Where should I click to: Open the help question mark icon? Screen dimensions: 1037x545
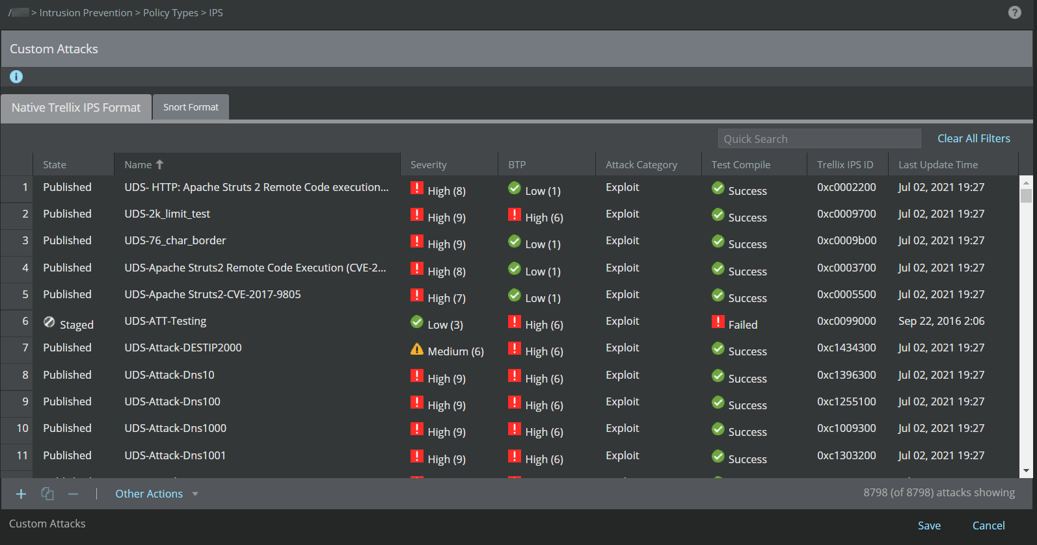tap(1014, 12)
